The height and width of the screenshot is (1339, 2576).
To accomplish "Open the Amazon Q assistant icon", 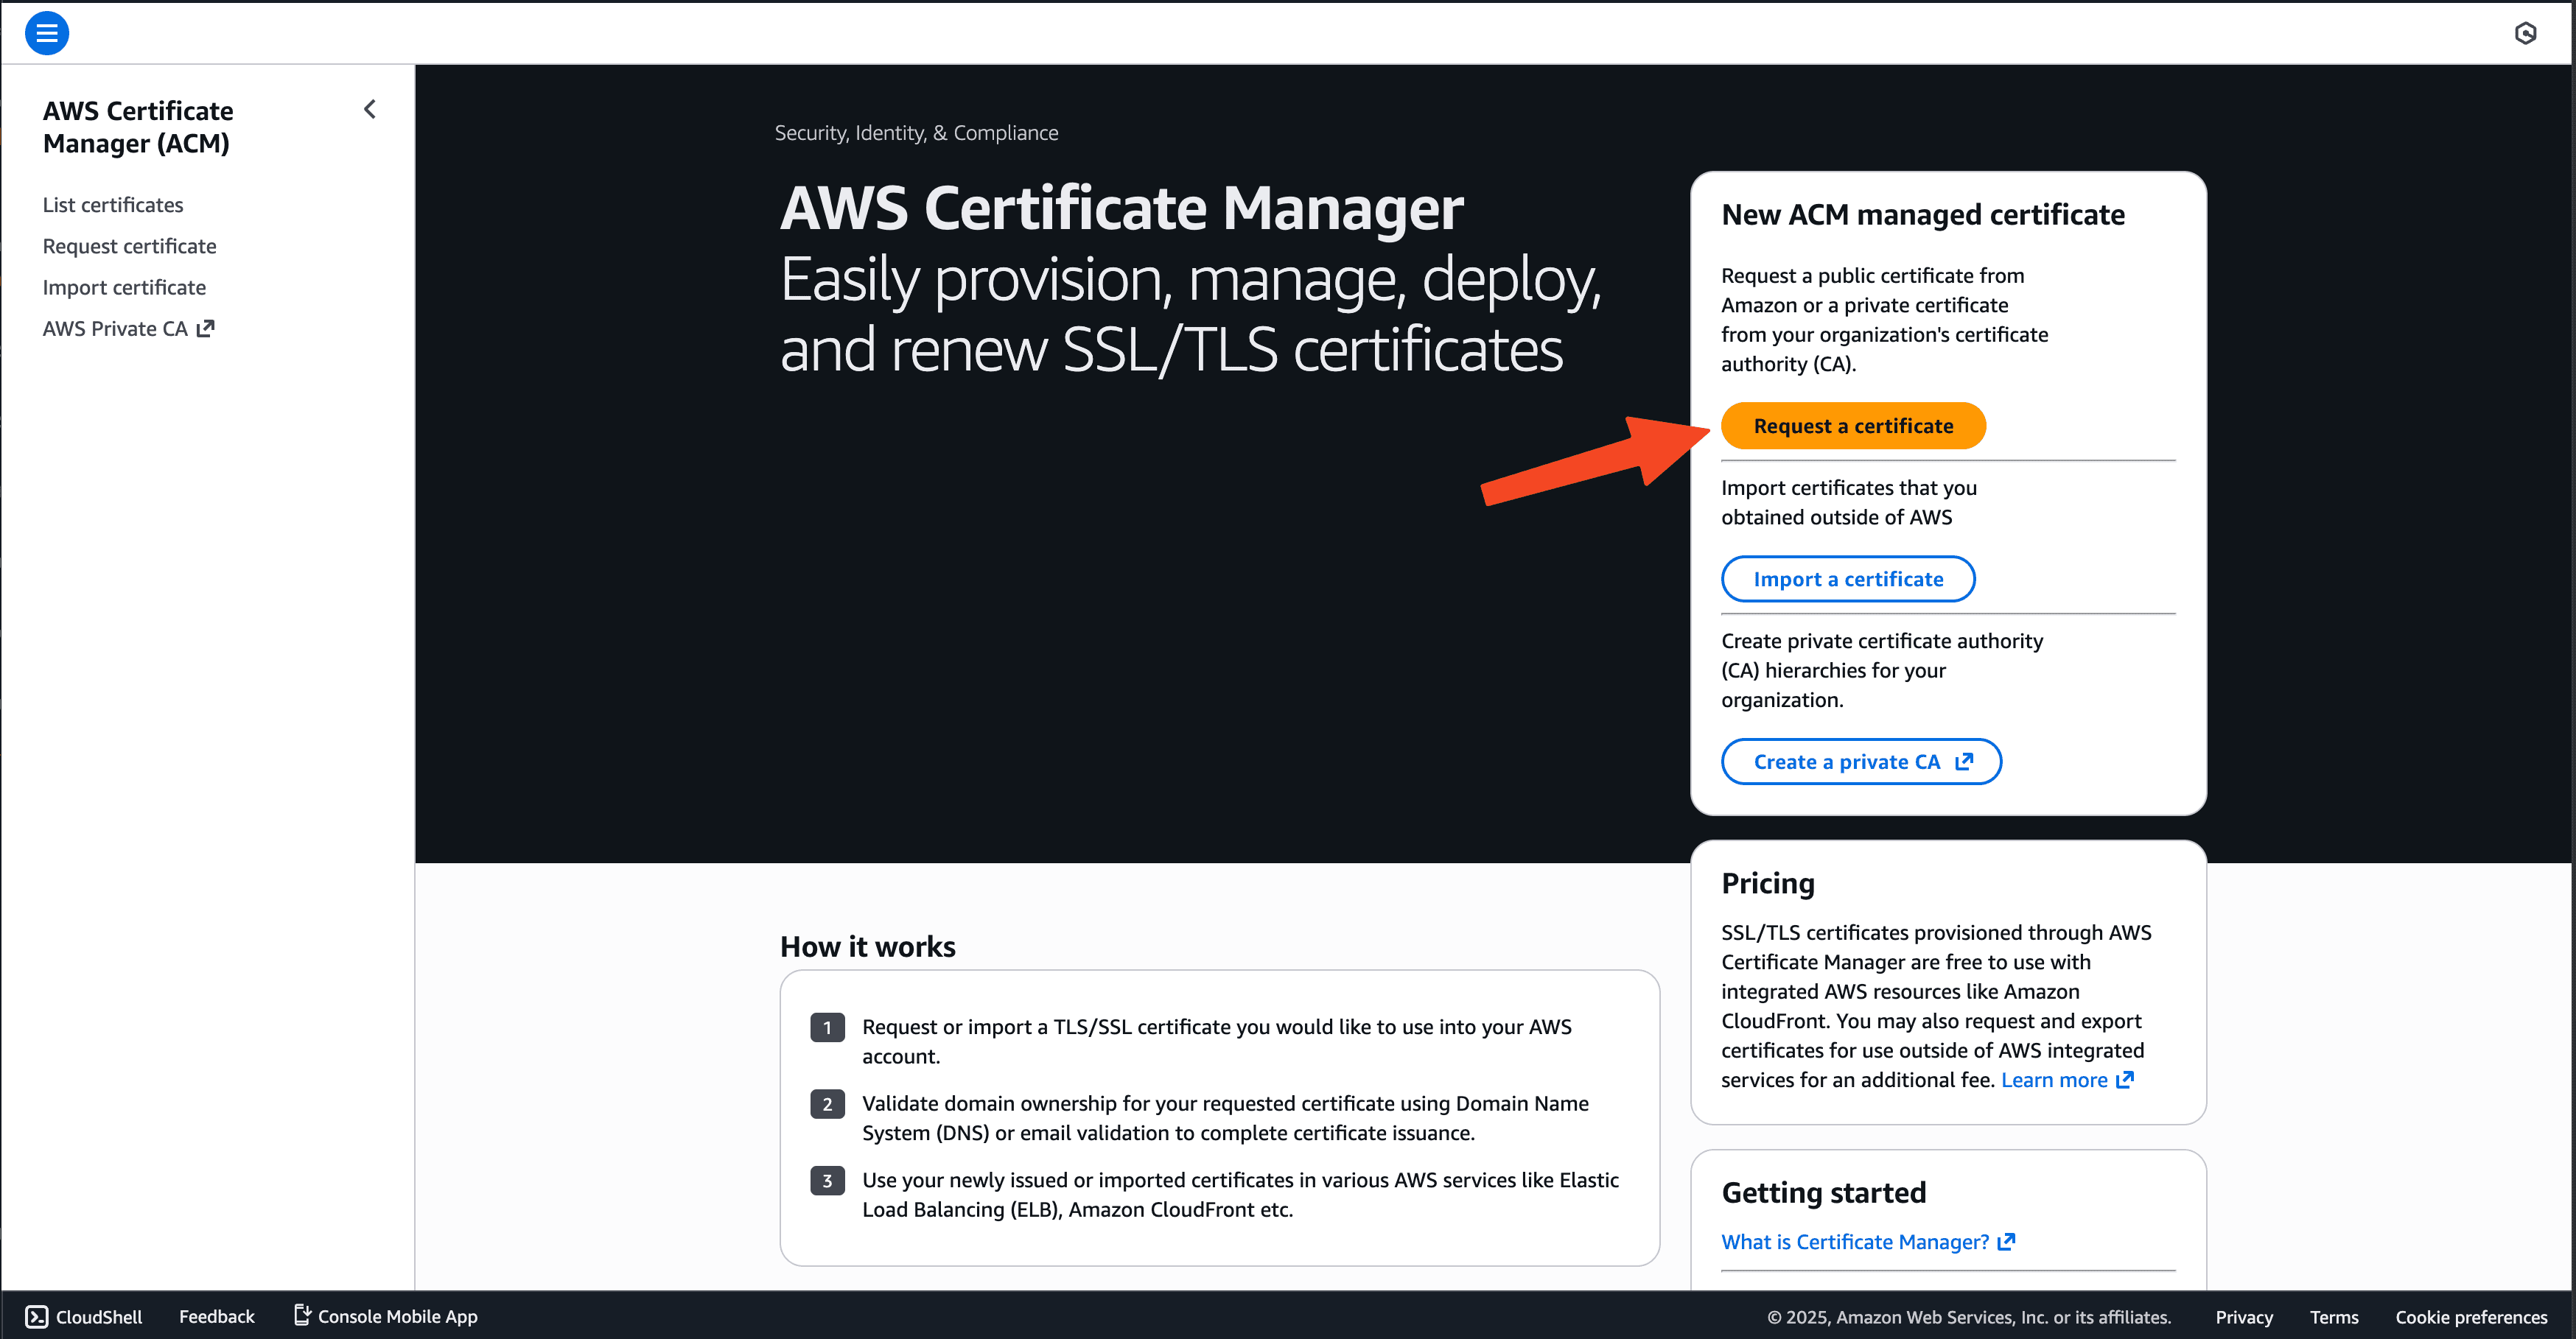I will [2526, 32].
